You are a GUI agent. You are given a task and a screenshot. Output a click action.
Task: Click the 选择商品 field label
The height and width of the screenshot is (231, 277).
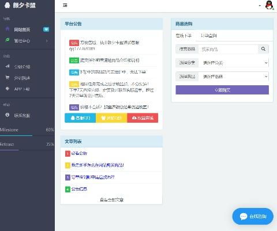click(x=187, y=77)
